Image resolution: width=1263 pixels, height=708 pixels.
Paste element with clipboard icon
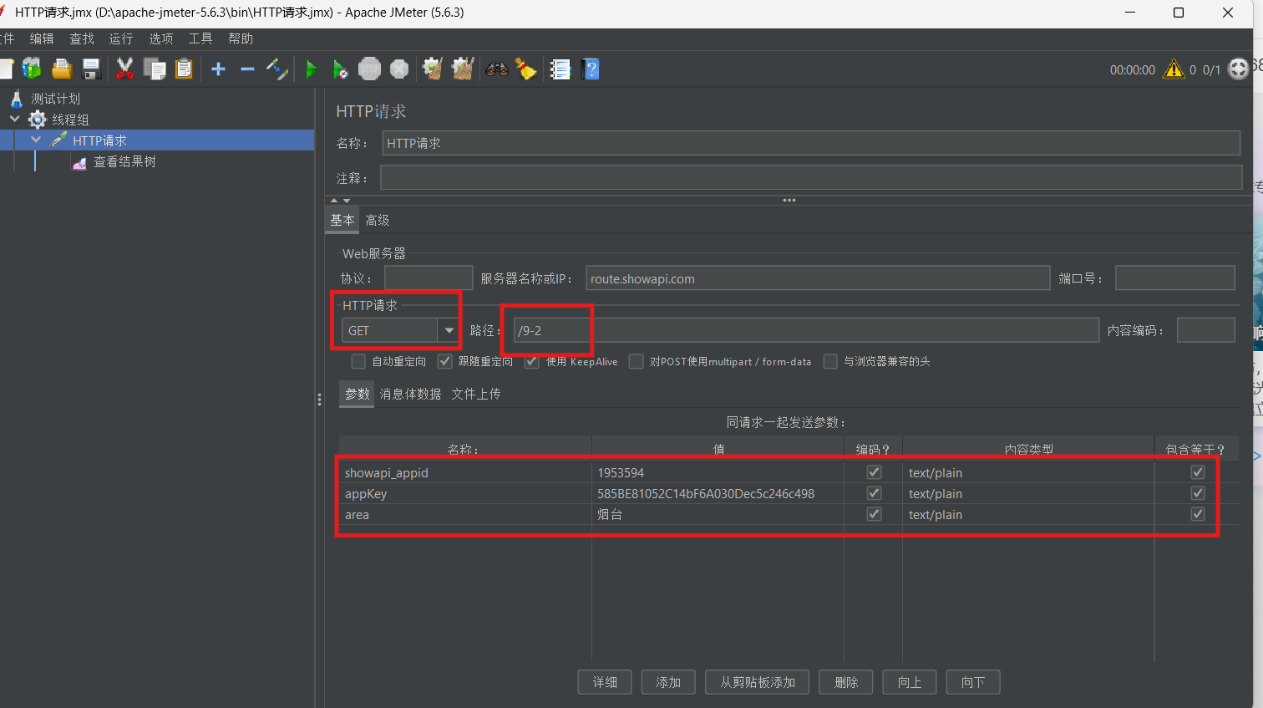point(184,69)
